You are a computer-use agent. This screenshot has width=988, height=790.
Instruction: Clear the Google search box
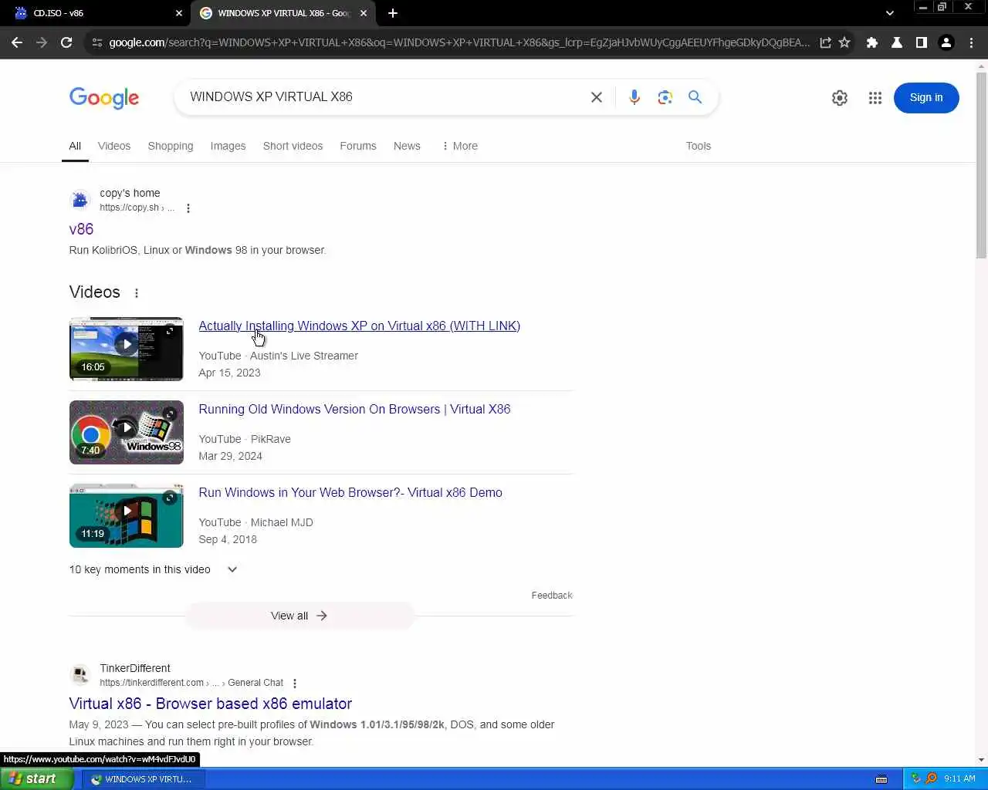(597, 97)
